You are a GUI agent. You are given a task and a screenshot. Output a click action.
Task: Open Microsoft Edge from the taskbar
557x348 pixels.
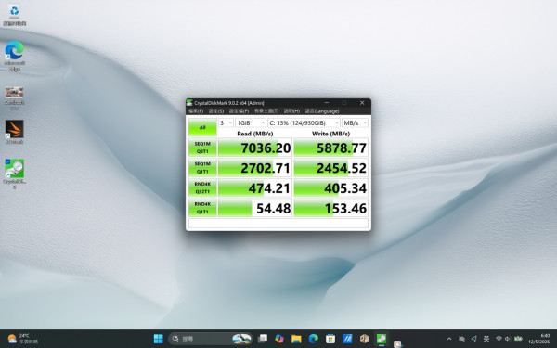(314, 339)
